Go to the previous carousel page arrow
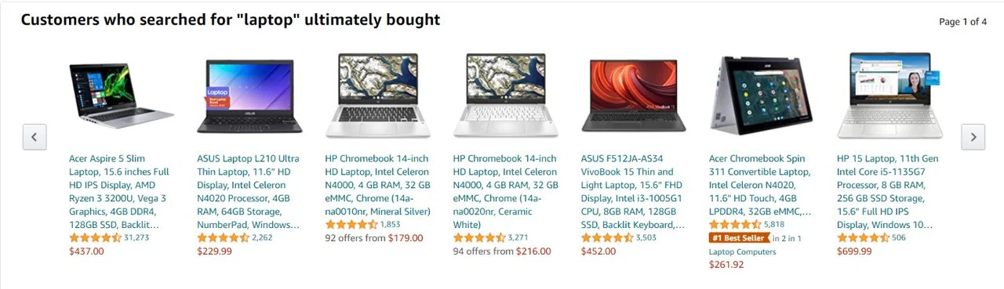 coord(34,137)
